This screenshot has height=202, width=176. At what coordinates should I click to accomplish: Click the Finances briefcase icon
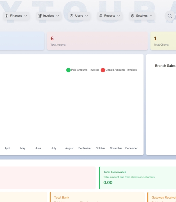(x=7, y=16)
